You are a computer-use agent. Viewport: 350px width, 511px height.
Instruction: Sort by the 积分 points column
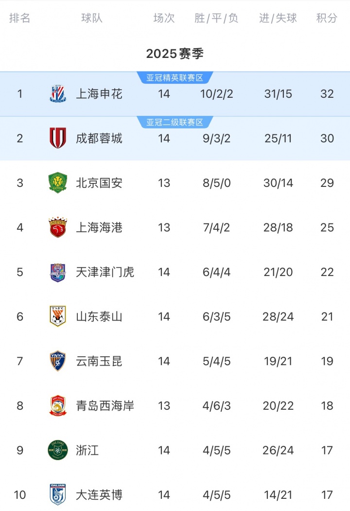point(327,18)
